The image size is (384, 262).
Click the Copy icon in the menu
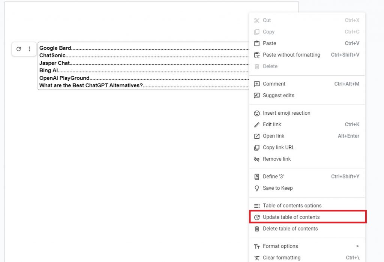tap(257, 32)
